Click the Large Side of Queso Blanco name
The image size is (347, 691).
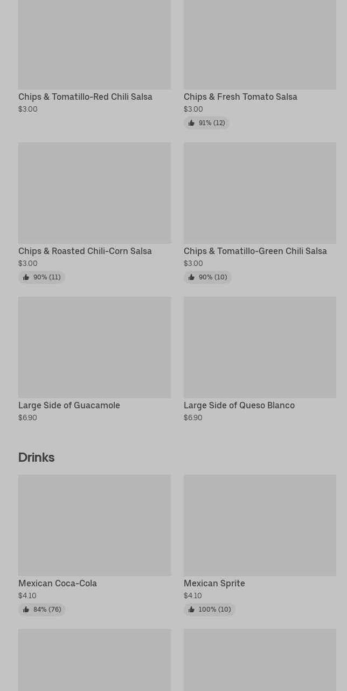coord(239,405)
